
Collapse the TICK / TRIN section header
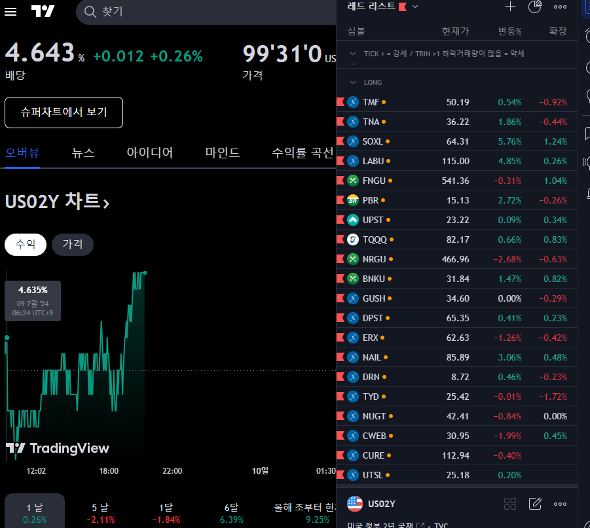(354, 54)
